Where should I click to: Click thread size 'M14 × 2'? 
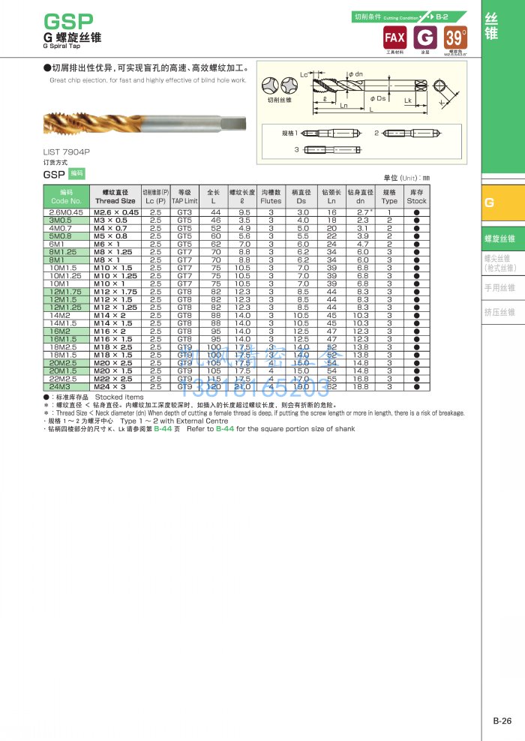109,315
